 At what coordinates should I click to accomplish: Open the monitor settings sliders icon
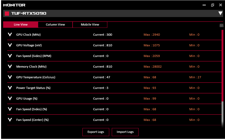(222, 26)
